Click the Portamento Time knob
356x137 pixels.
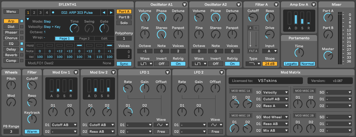pos(299,53)
